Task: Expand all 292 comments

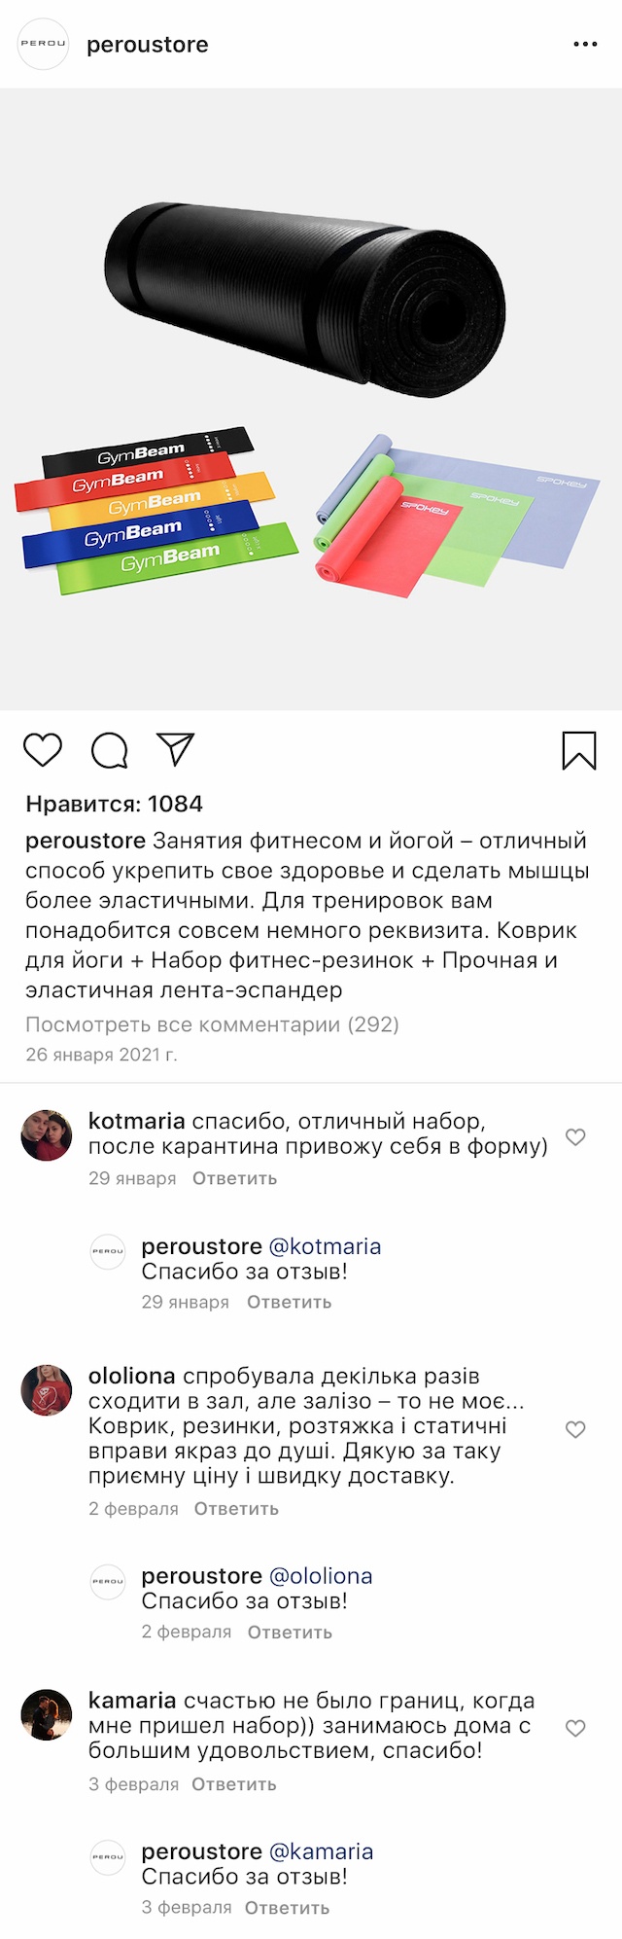Action: (x=212, y=1024)
